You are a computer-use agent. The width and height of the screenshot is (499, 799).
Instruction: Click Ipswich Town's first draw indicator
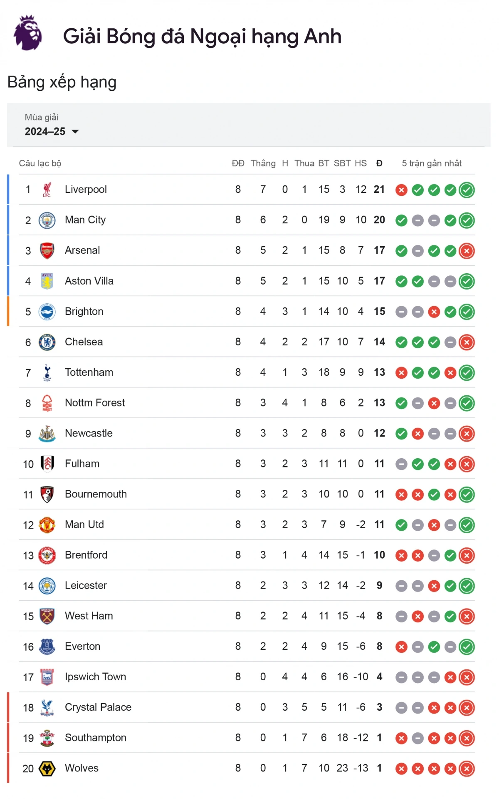pos(401,677)
